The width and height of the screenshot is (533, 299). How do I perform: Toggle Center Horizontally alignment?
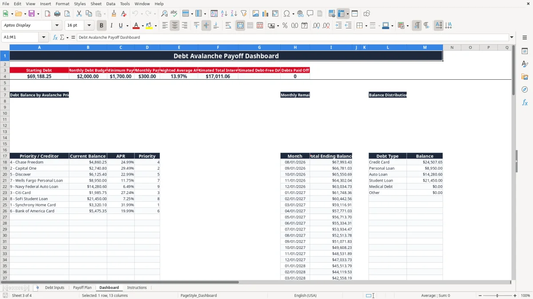click(x=175, y=26)
